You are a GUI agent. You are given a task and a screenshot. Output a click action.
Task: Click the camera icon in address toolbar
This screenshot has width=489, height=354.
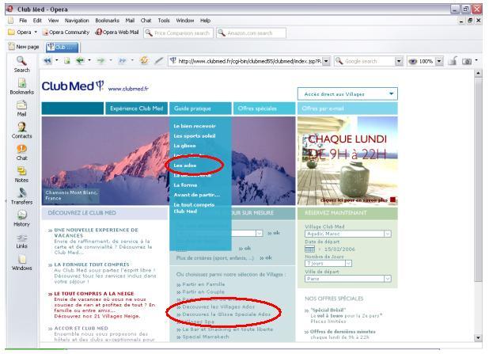(467, 61)
